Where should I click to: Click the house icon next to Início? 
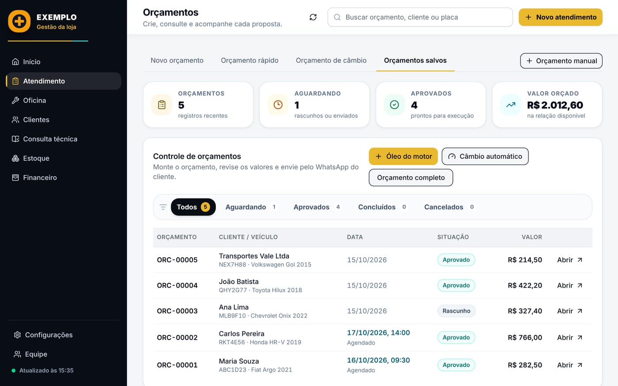pos(15,62)
